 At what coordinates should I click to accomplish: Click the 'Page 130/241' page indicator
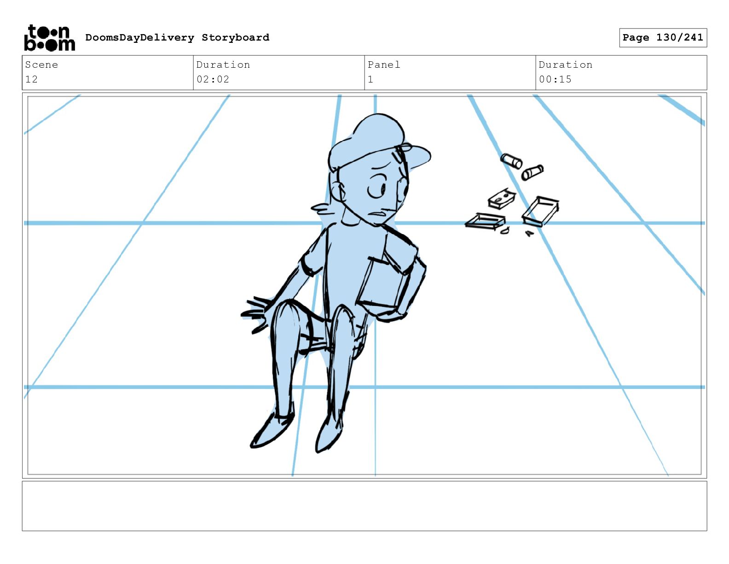click(663, 37)
